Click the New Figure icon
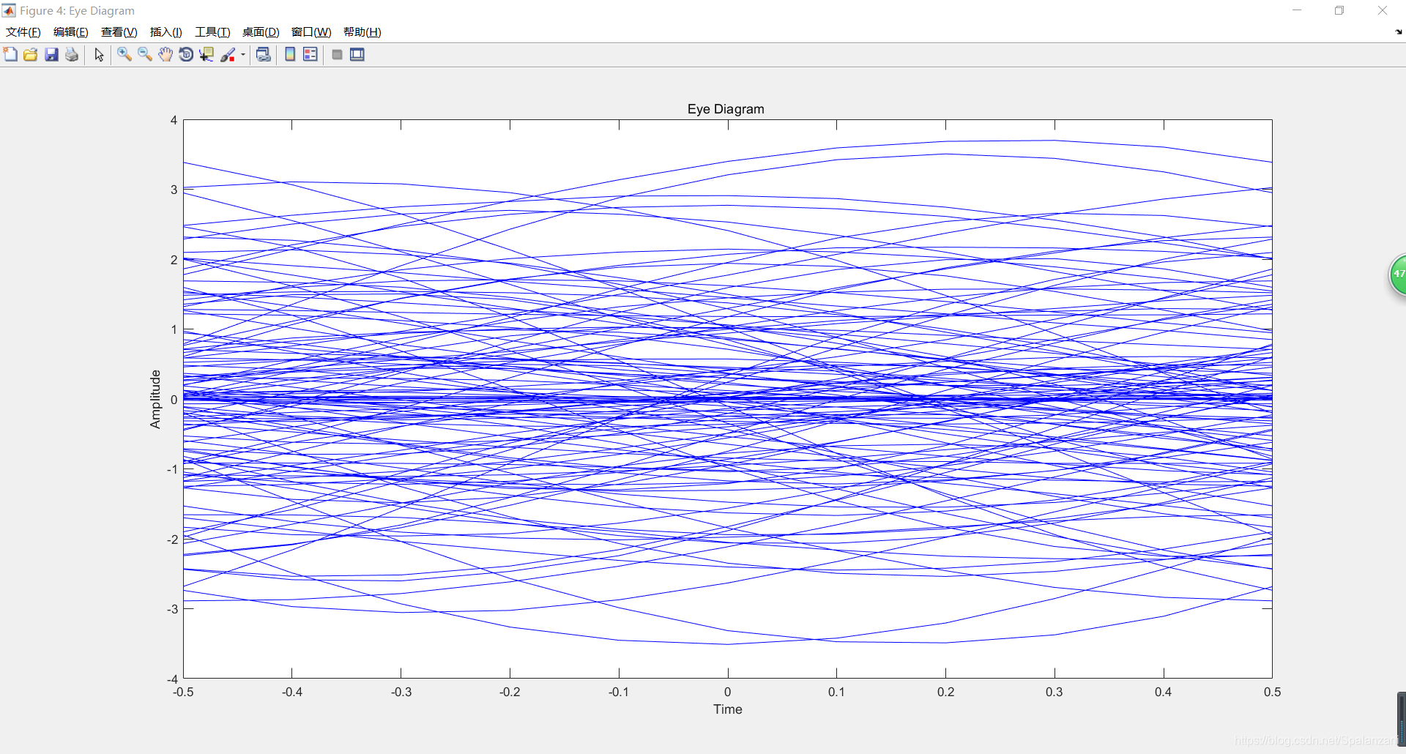1406x754 pixels. click(x=10, y=55)
